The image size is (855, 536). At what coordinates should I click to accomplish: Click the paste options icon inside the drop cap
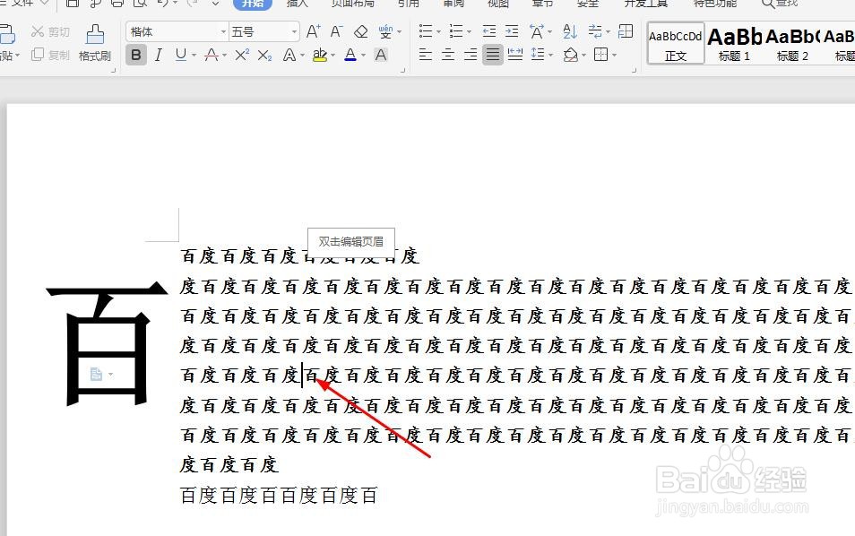[x=97, y=374]
